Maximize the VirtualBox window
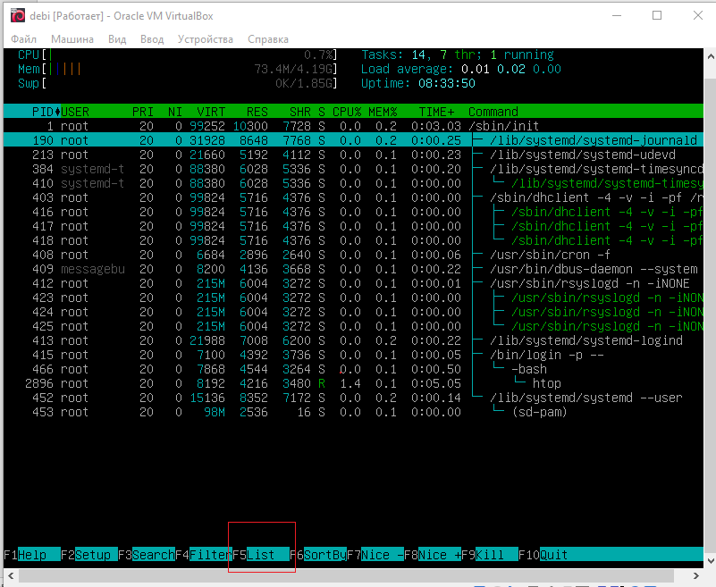The height and width of the screenshot is (587, 716). point(657,15)
